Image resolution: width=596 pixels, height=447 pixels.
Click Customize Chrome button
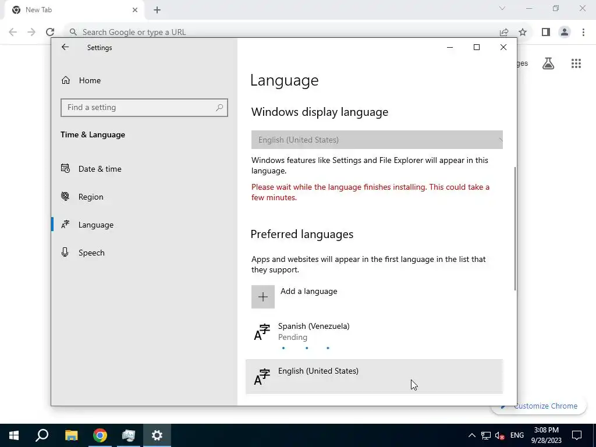(x=540, y=406)
